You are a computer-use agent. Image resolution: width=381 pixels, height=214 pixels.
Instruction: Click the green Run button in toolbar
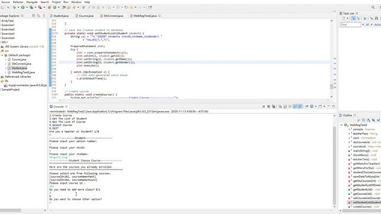[23, 7]
